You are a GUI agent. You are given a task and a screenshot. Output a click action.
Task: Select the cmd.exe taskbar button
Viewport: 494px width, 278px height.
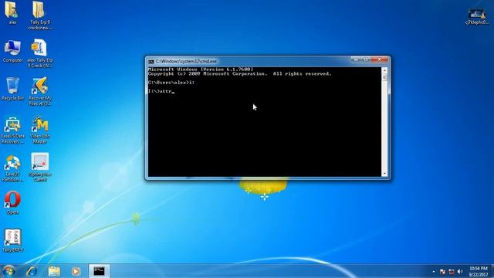click(x=99, y=271)
